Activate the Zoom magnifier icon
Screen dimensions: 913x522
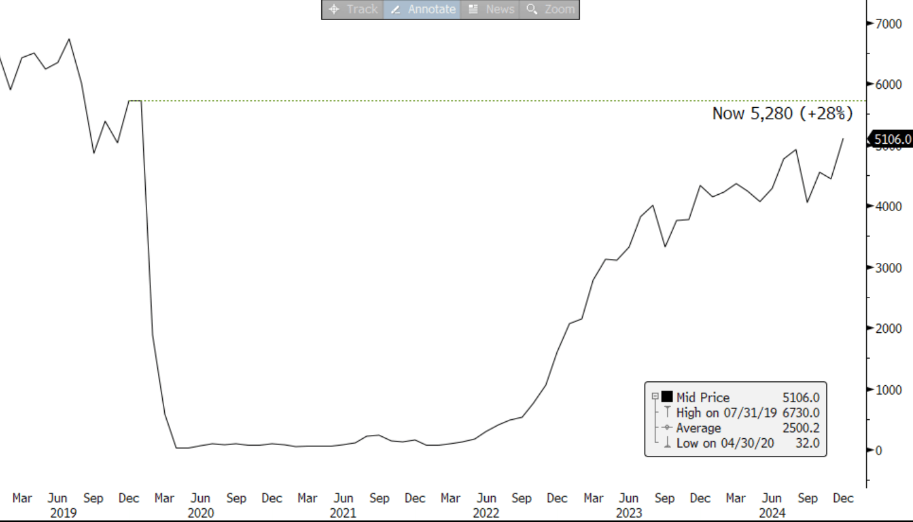(x=532, y=9)
